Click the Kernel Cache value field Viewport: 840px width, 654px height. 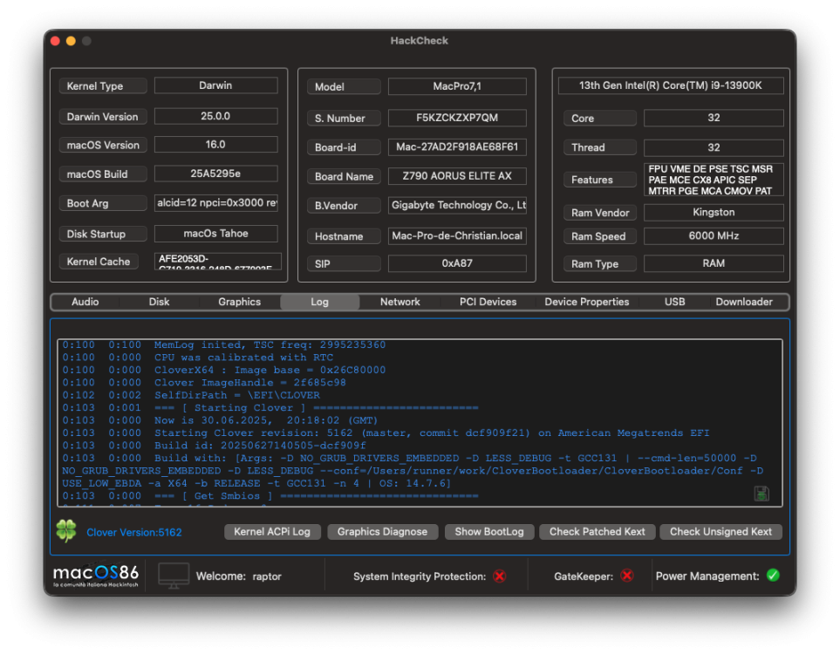tap(218, 262)
